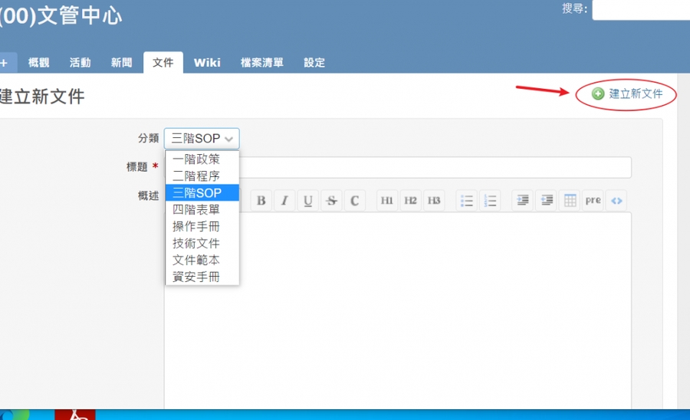Apply italic formatting to the text
690x420 pixels.
pyautogui.click(x=284, y=201)
